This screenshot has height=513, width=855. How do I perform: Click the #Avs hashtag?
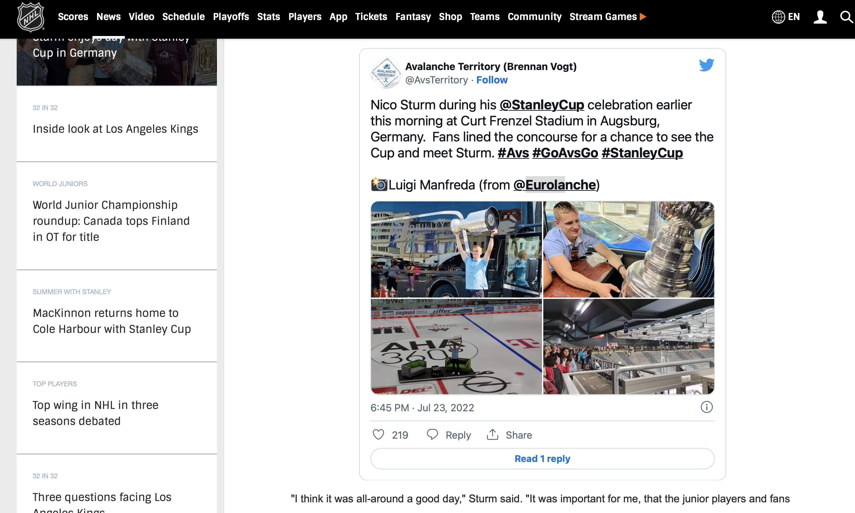[513, 153]
